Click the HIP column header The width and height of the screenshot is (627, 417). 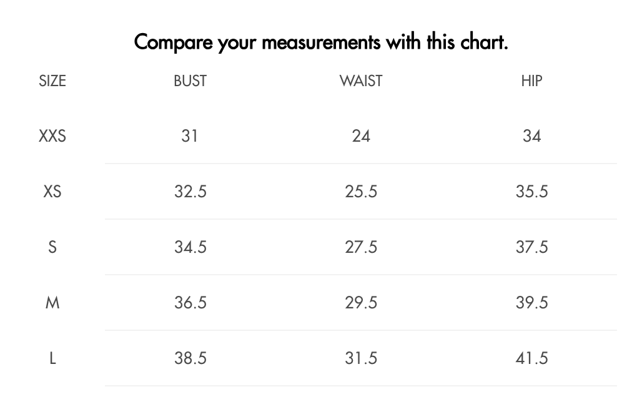point(531,81)
